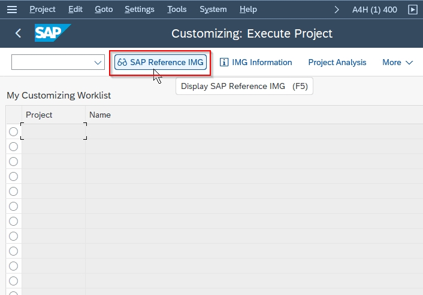
Task: Click the IMG Information button
Action: (256, 62)
